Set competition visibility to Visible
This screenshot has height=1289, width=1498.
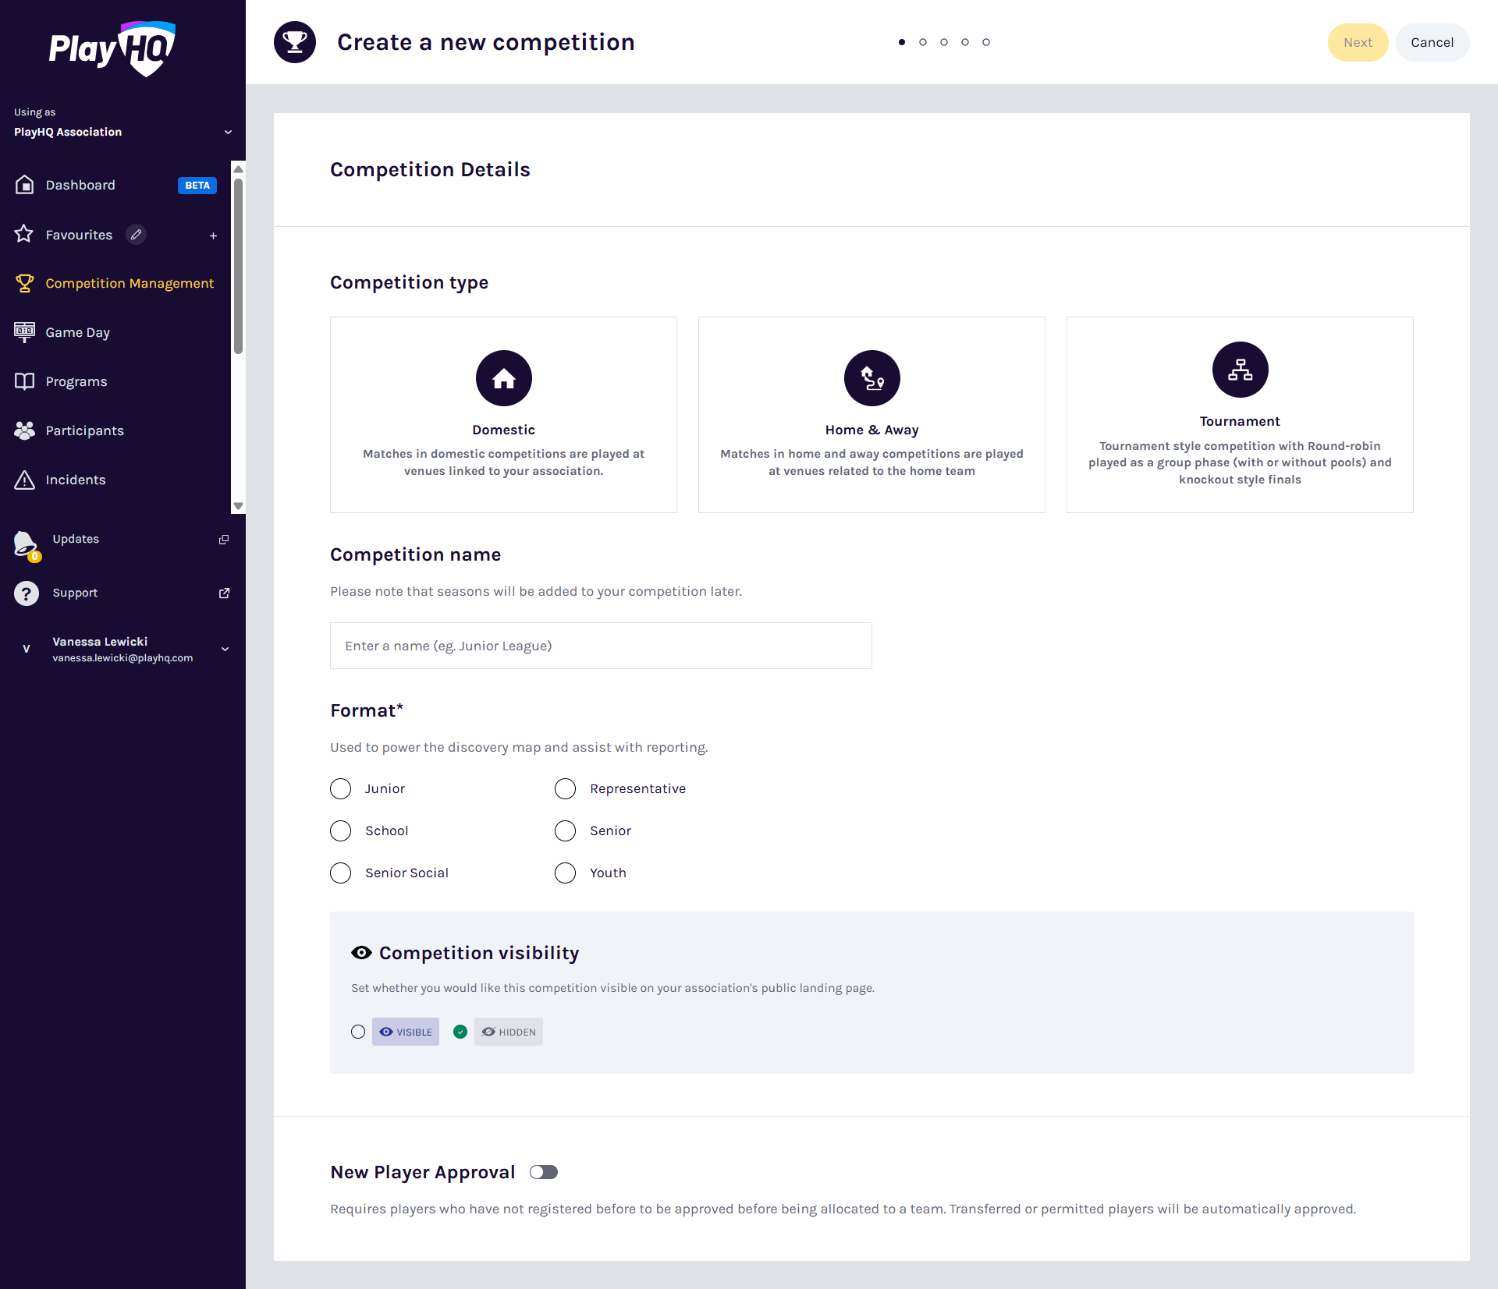tap(358, 1032)
